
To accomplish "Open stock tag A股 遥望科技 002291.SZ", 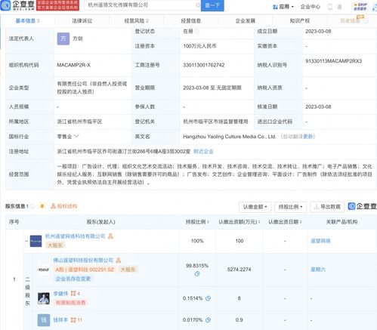I will [x=85, y=270].
